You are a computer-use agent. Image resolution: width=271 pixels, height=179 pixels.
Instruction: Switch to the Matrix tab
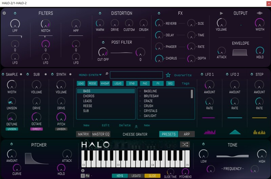point(83,134)
